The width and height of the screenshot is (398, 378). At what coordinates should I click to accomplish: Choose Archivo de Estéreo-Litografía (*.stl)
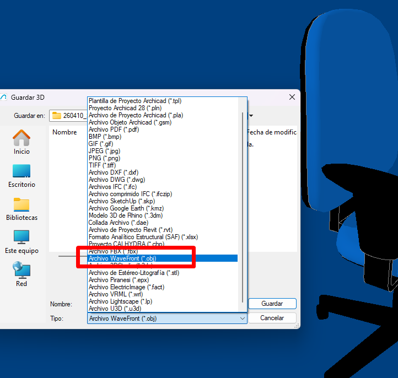pyautogui.click(x=163, y=273)
